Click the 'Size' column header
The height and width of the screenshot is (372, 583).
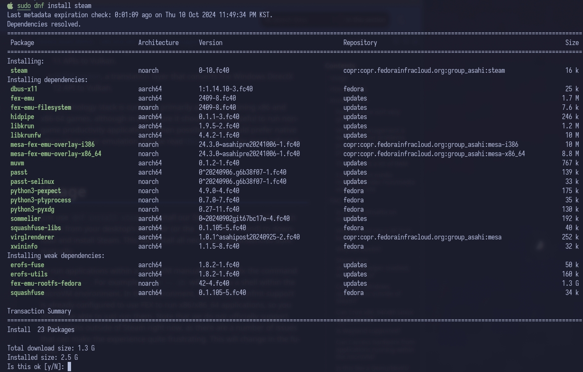[572, 43]
